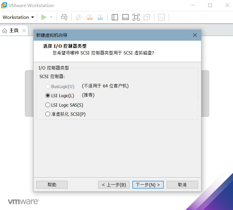The width and height of the screenshot is (233, 210).
Task: Click the full screen mode icon
Action: pyautogui.click(x=136, y=17)
